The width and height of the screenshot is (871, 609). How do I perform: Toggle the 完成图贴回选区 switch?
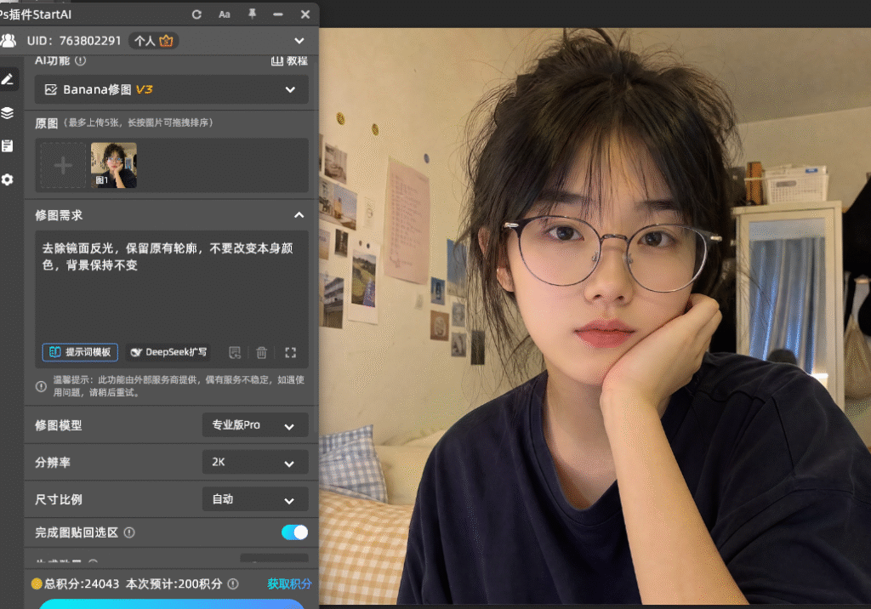tap(294, 532)
